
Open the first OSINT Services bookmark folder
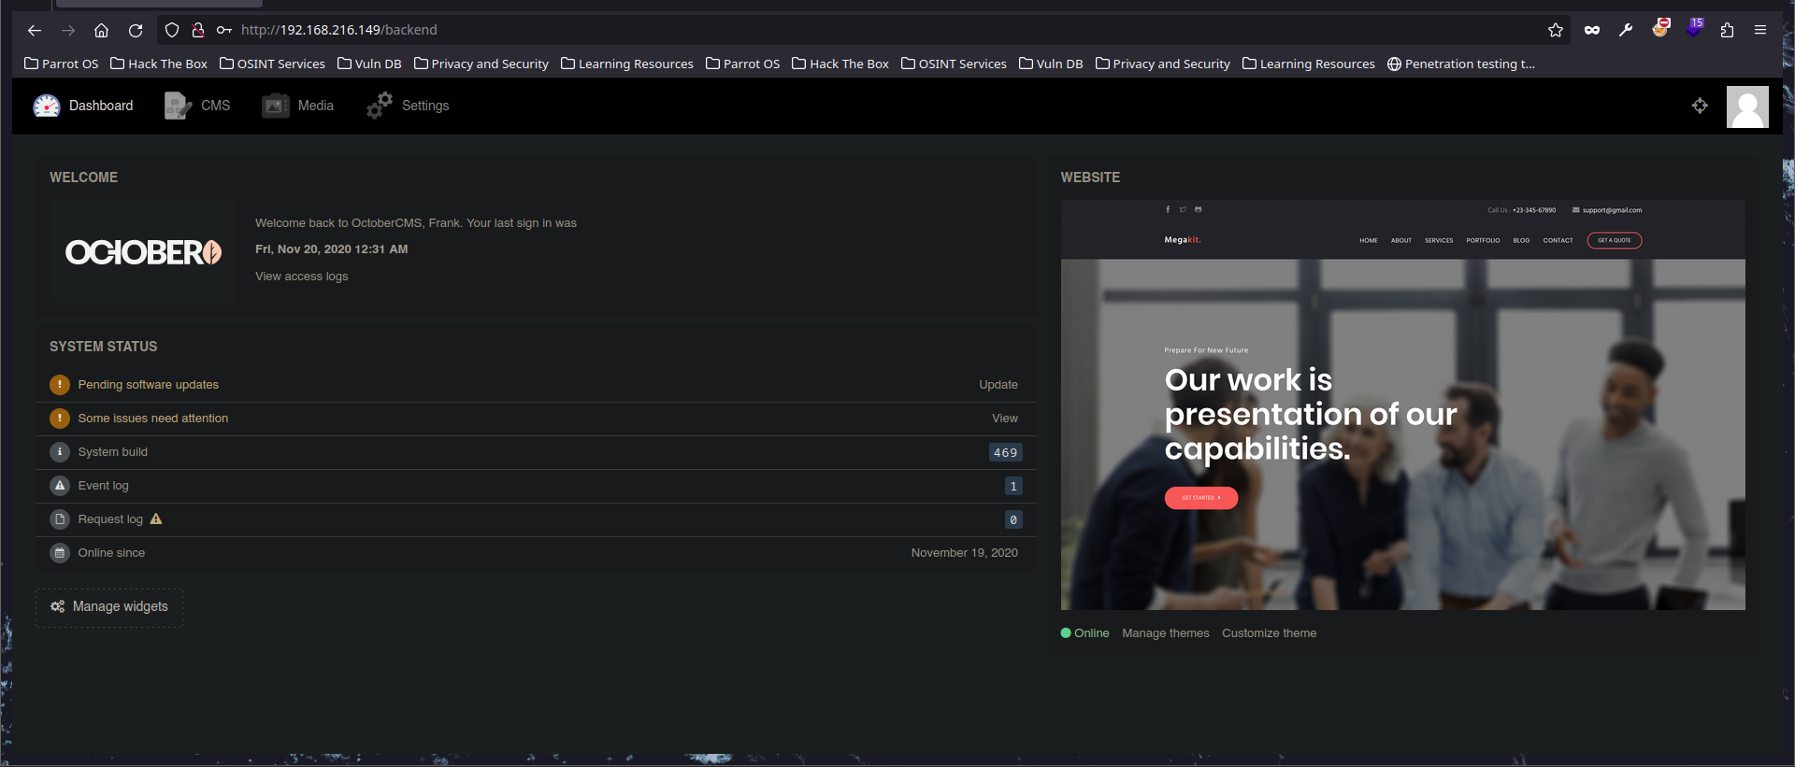[x=272, y=64]
